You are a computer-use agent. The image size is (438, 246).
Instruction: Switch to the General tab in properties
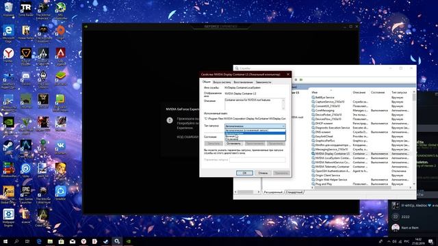(207, 82)
